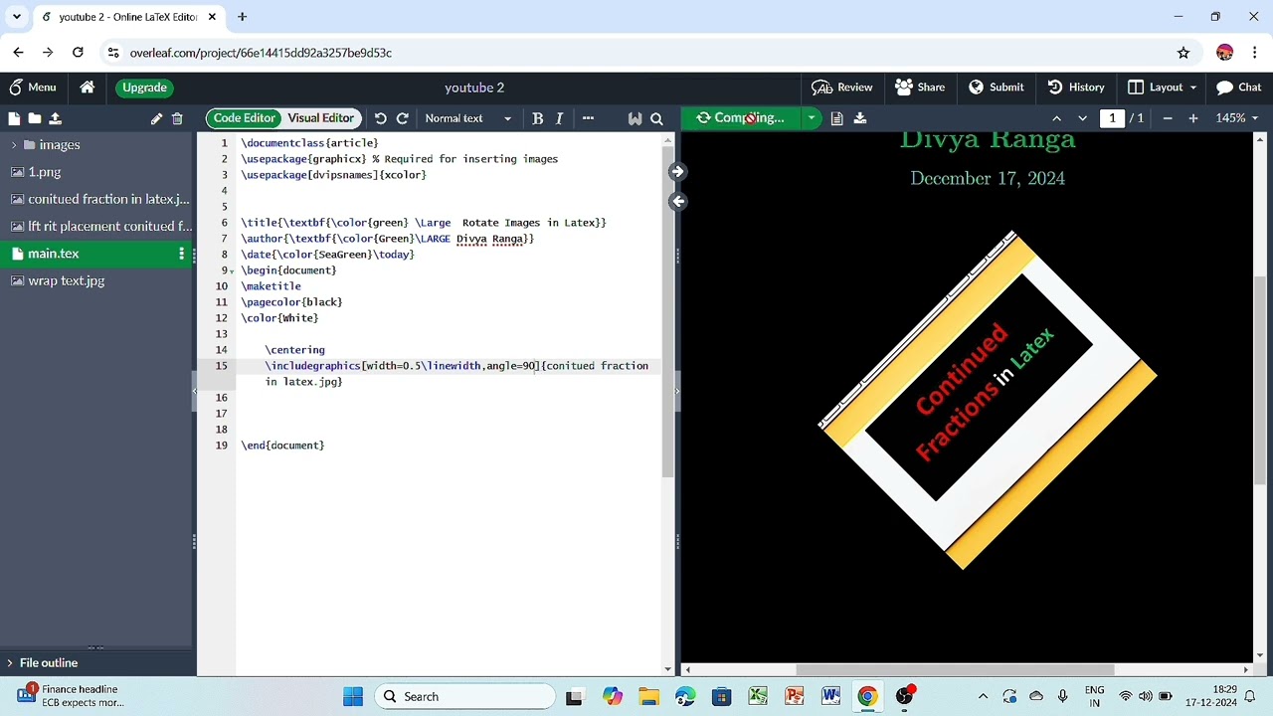Viewport: 1273px width, 716px height.
Task: Sync PDF location to the code editor
Action: 677,201
